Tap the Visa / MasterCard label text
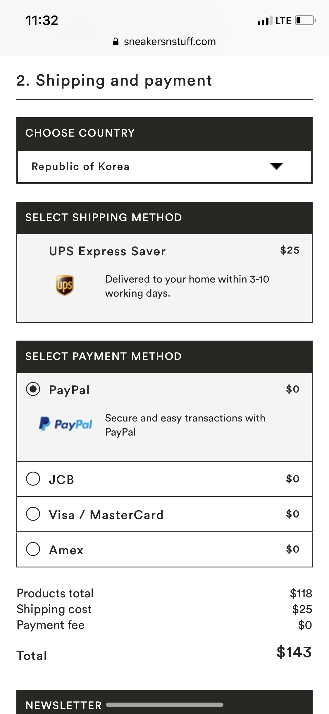 106,515
